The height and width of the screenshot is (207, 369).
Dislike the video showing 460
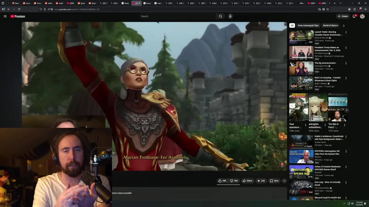click(234, 181)
